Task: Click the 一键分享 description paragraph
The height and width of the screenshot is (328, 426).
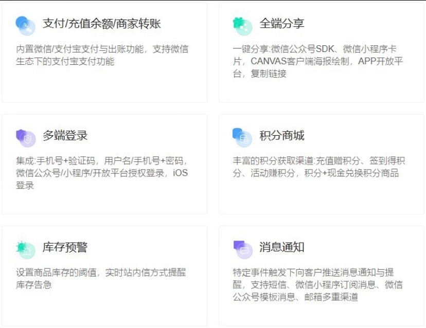Action: pyautogui.click(x=318, y=62)
